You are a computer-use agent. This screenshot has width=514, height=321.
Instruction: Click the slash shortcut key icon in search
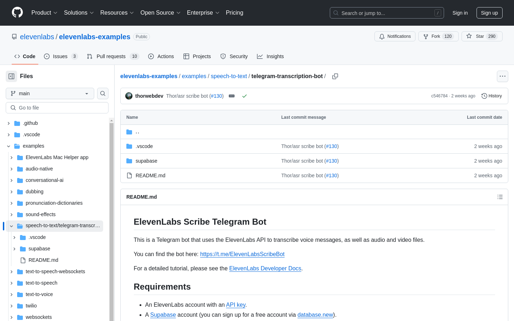(x=438, y=13)
